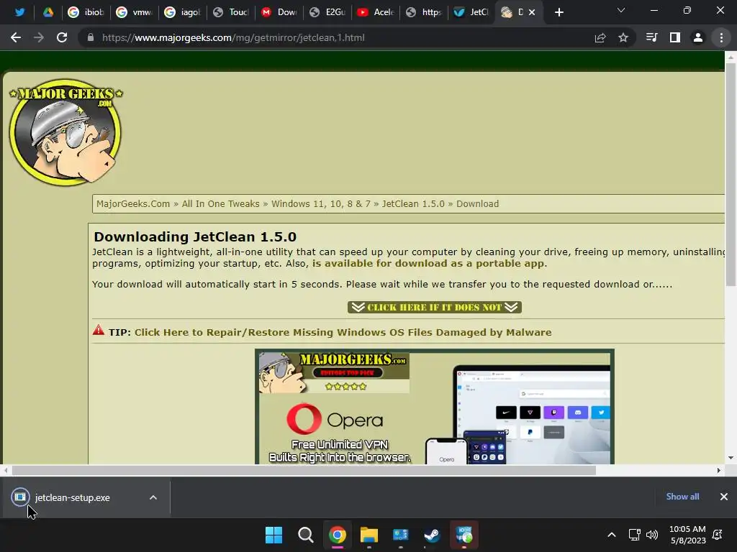The width and height of the screenshot is (737, 552).
Task: Click the vertical page scrollbar
Action: coord(731,174)
